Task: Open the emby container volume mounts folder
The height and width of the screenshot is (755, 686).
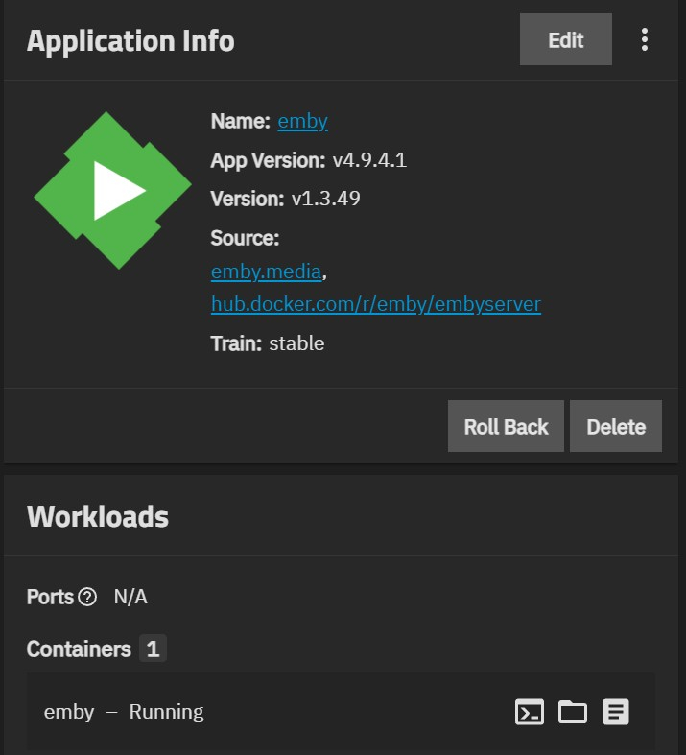Action: tap(573, 712)
